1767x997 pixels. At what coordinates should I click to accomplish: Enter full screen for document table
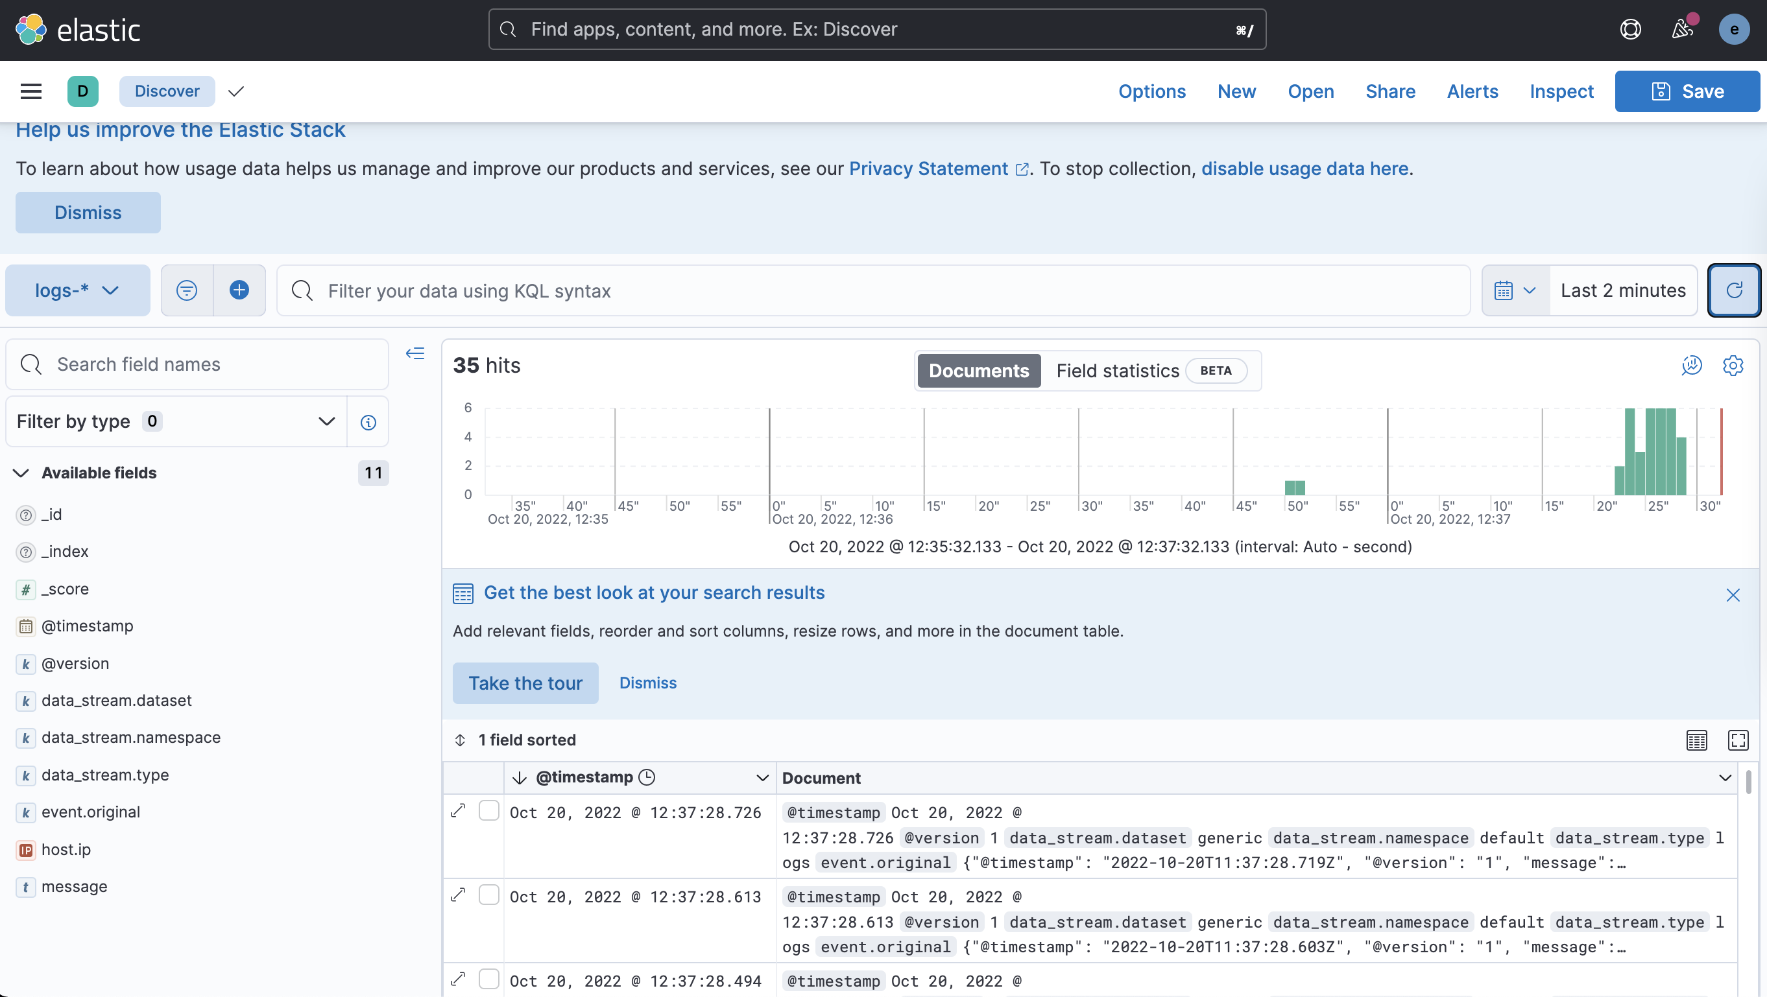point(1738,740)
